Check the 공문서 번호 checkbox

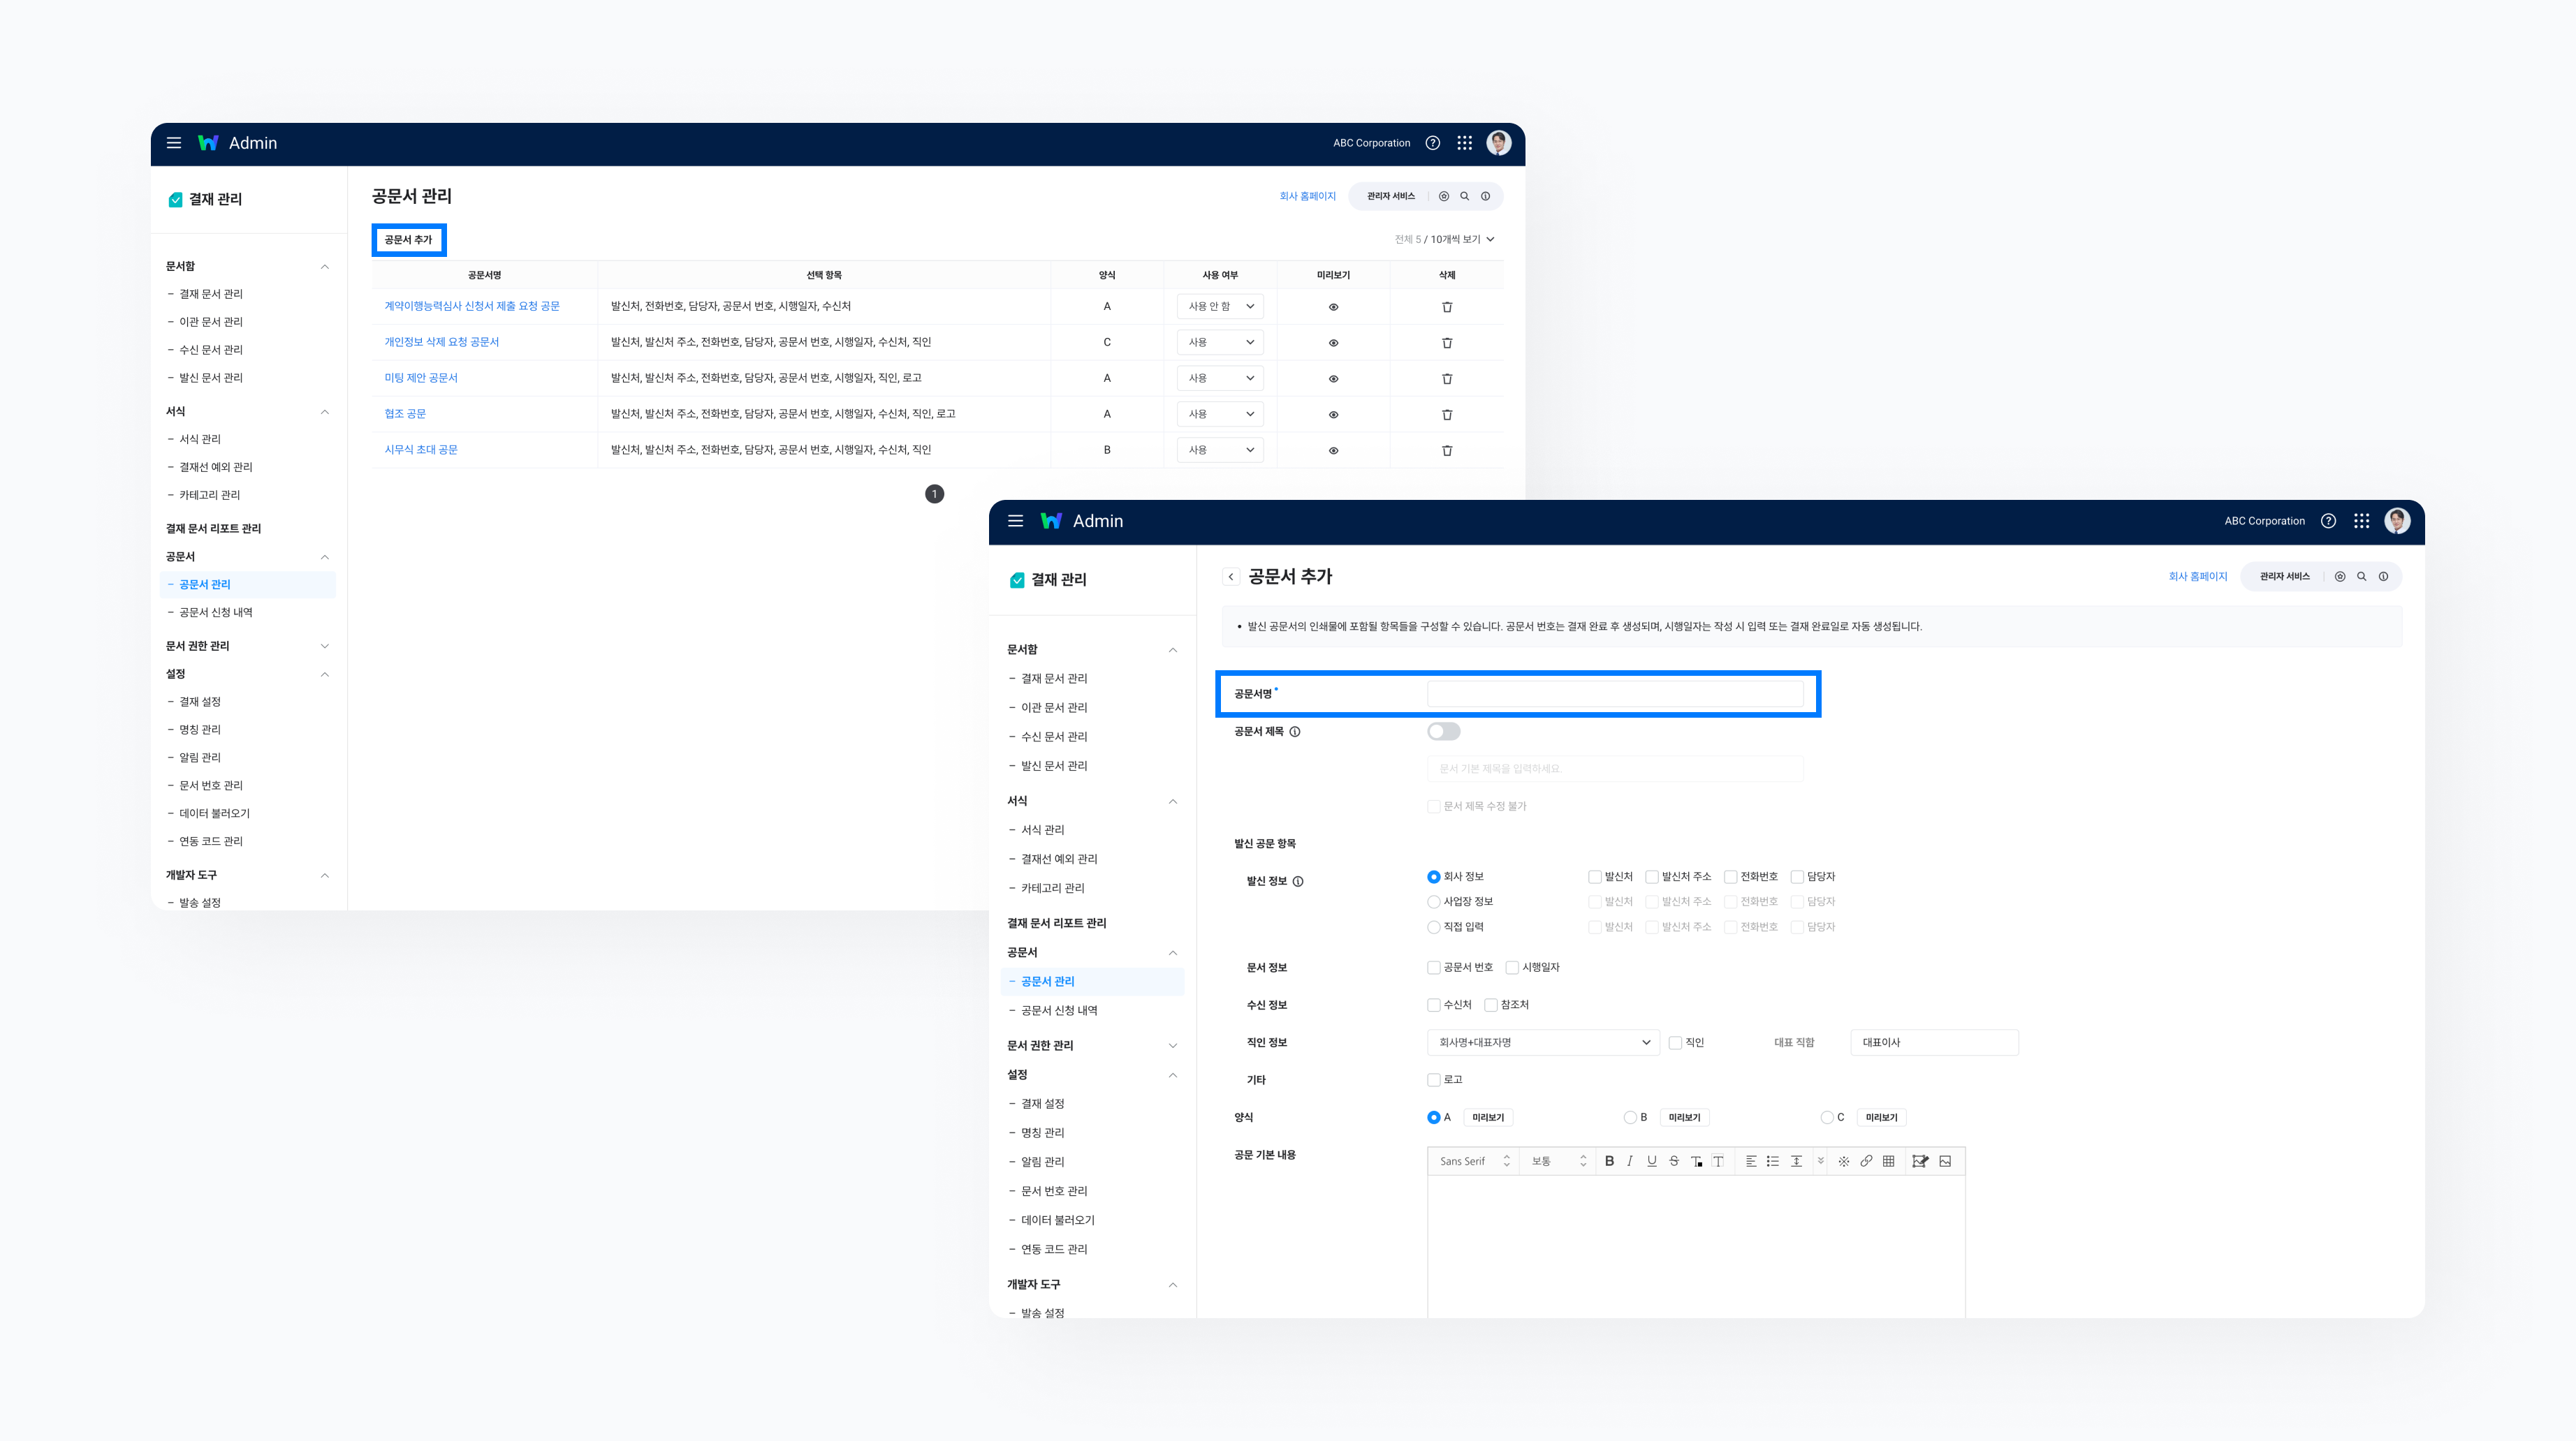point(1433,968)
